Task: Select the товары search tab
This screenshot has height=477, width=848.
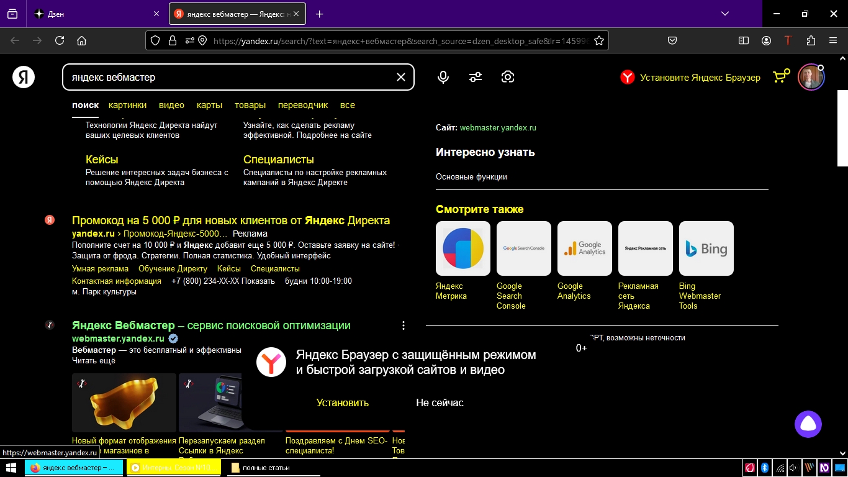Action: [x=250, y=105]
